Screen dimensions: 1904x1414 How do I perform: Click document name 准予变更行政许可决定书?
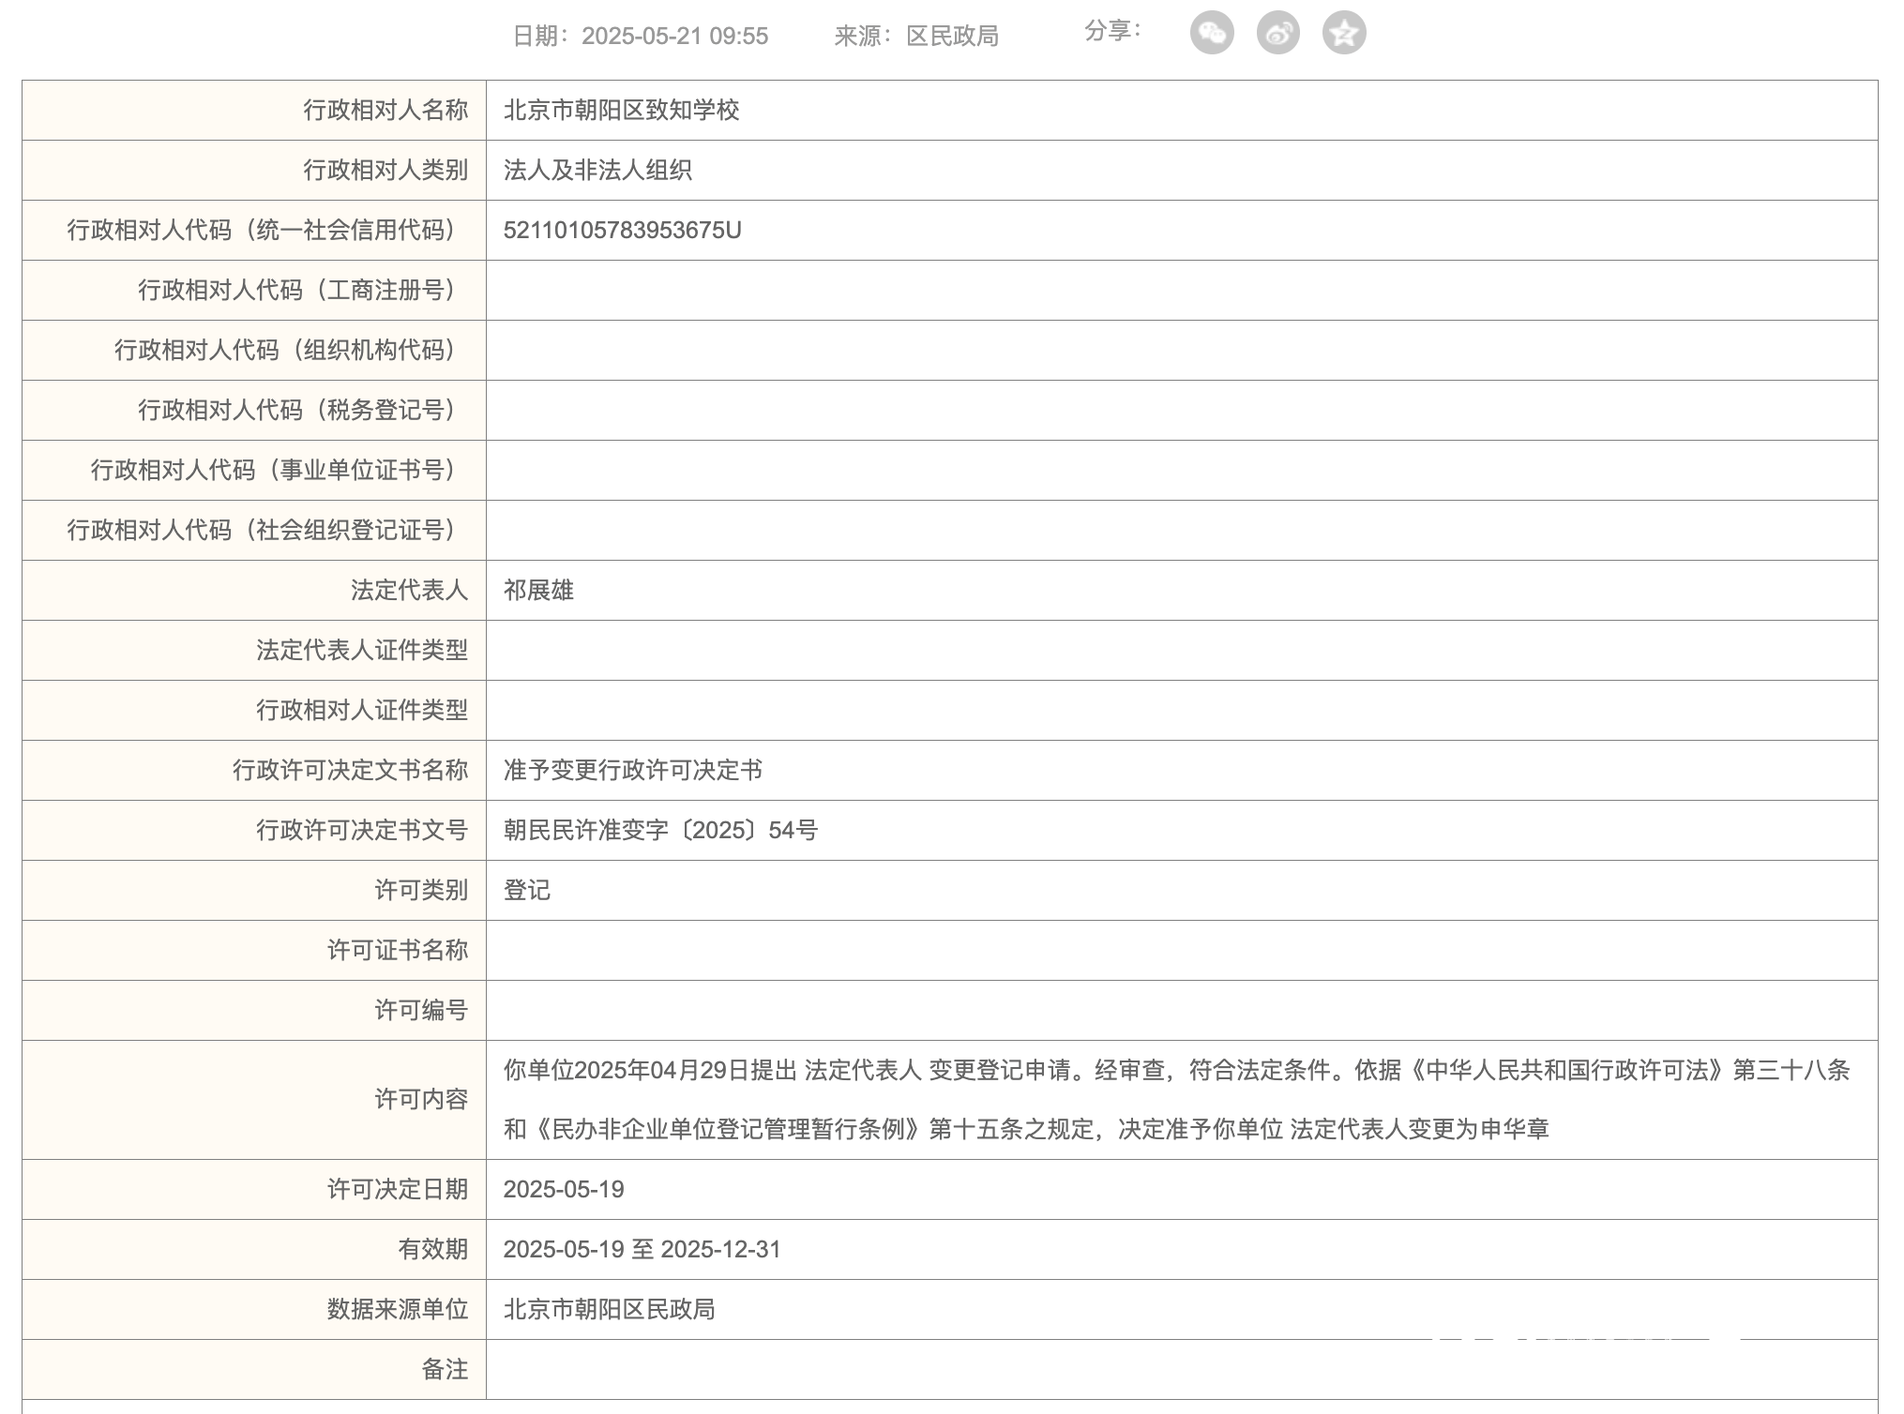(x=632, y=770)
